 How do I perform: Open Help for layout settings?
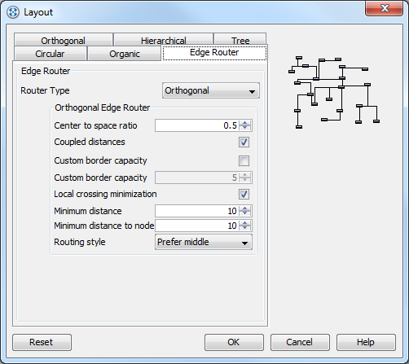click(366, 342)
